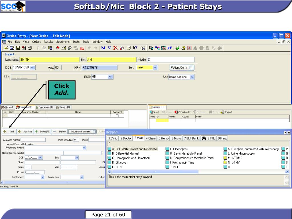
Task: Switch to the 4 Chem keypad tab
Action: 151,138
